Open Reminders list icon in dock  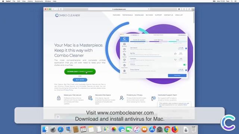point(99,130)
